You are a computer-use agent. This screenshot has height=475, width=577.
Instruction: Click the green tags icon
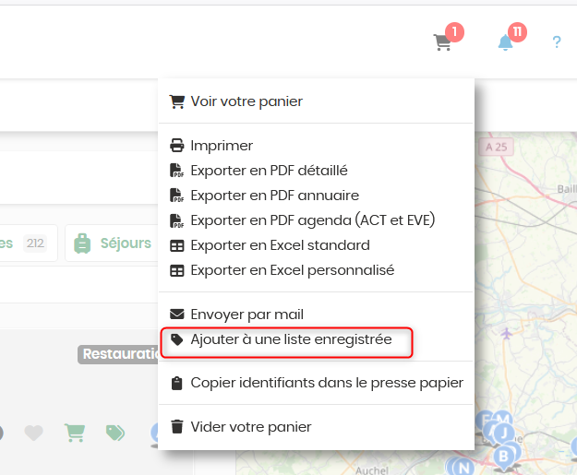(x=115, y=433)
